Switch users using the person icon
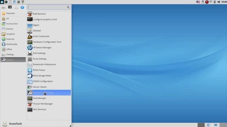This screenshot has height=127, width=227. tap(16, 7)
